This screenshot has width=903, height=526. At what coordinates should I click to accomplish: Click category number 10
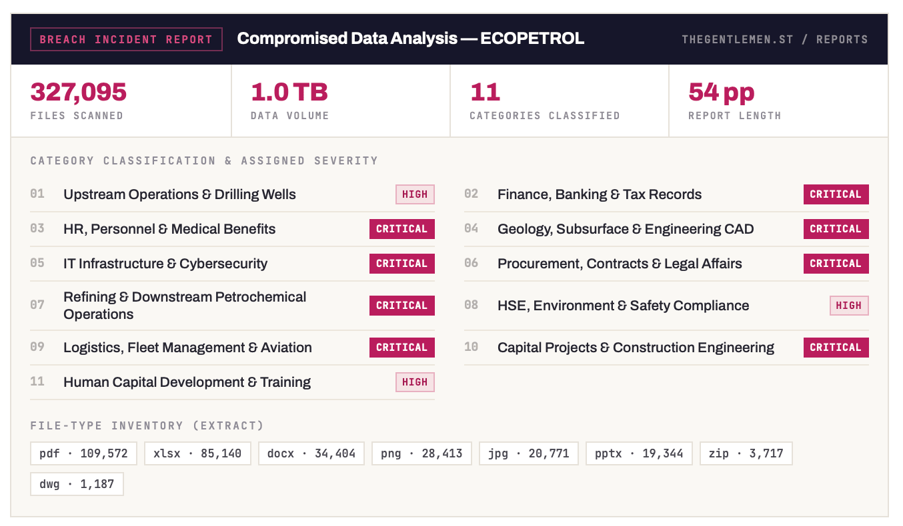point(472,347)
